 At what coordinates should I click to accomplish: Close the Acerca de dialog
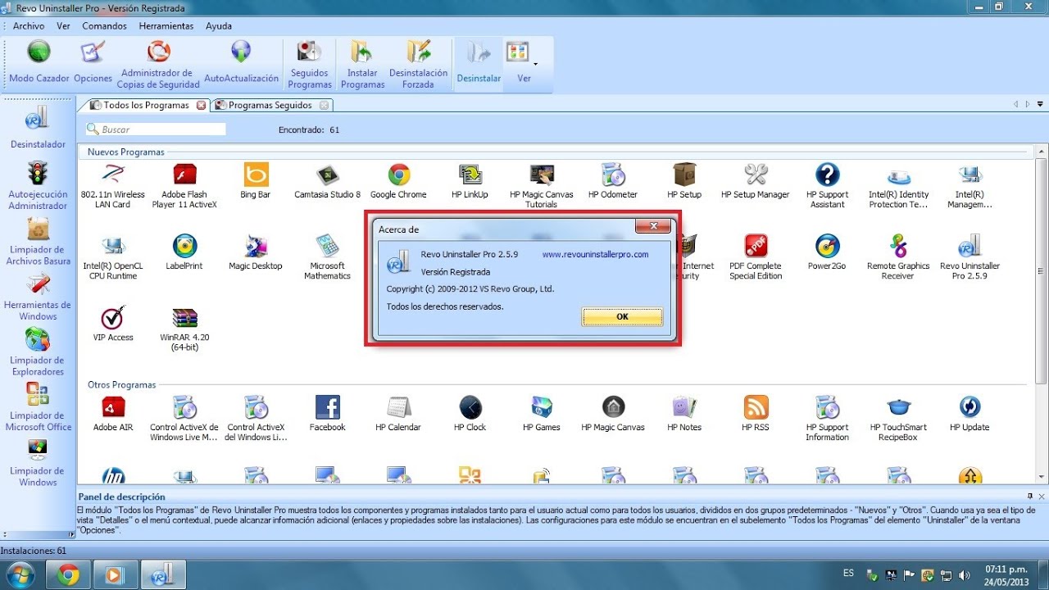pyautogui.click(x=653, y=227)
